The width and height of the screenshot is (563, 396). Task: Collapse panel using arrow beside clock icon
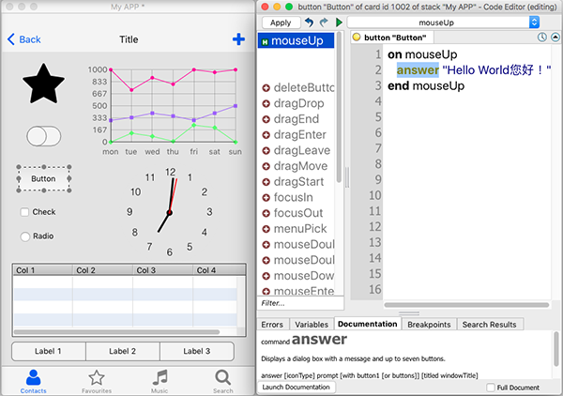[554, 38]
